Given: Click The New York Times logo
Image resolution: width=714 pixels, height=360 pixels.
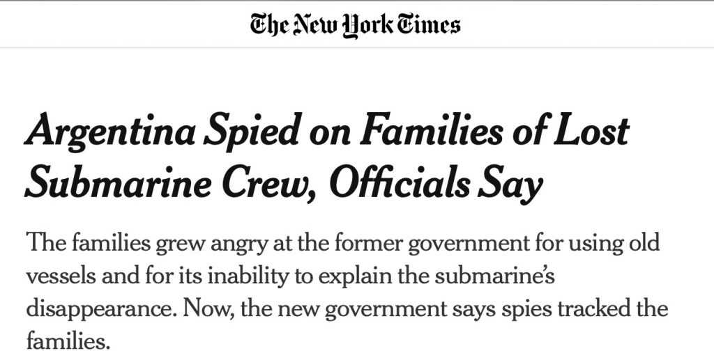Looking at the screenshot, I should [x=356, y=26].
